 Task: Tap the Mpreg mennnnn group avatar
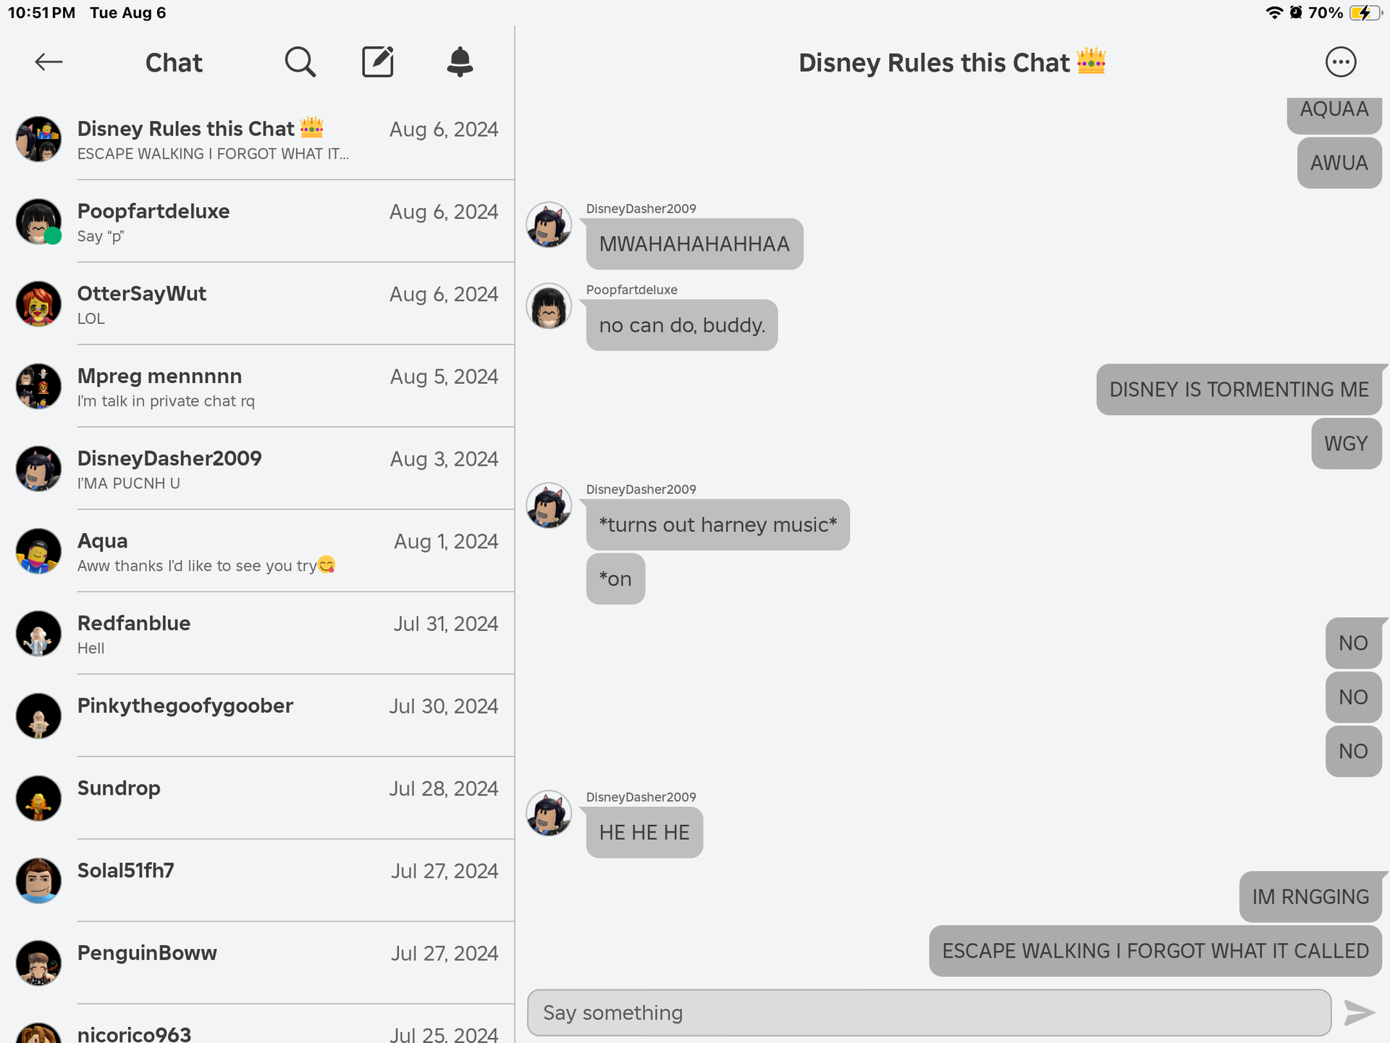pos(38,387)
